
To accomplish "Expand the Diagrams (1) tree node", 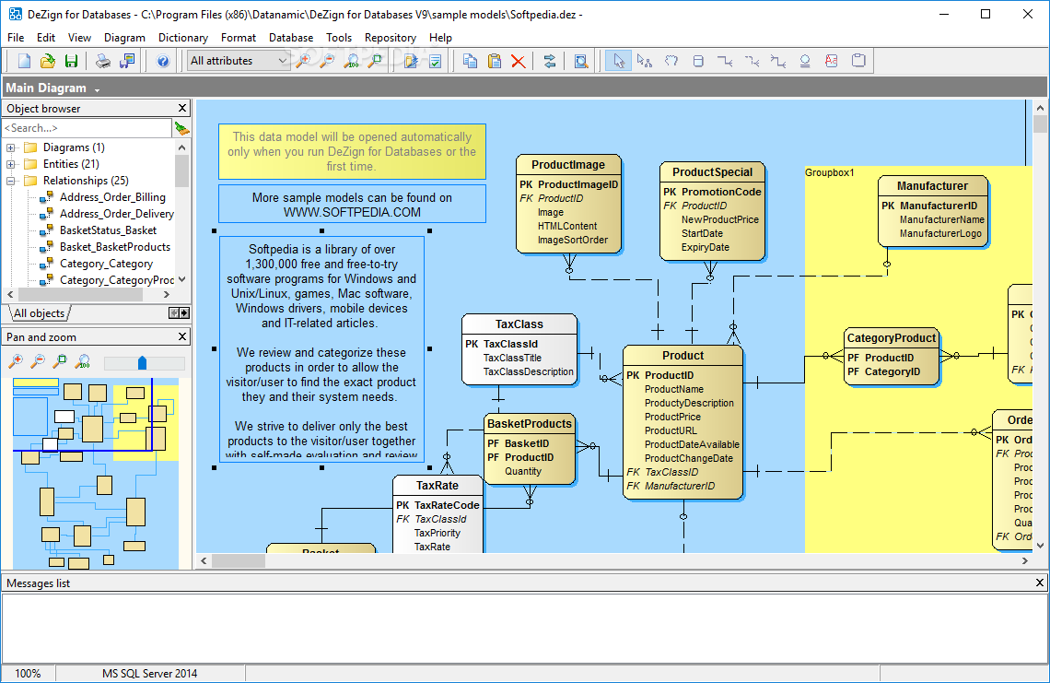I will point(11,147).
